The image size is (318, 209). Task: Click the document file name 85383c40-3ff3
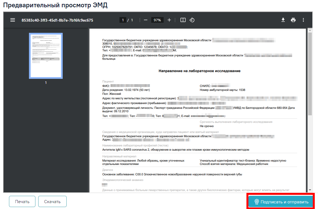coord(57,20)
